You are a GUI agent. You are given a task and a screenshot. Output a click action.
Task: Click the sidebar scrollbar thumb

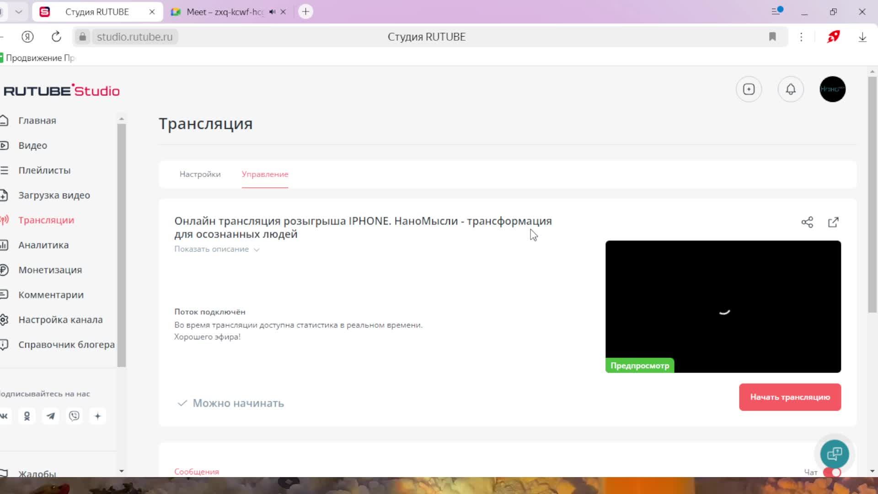[x=121, y=245]
